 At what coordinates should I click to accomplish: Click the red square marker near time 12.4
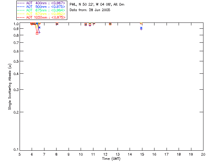click(x=110, y=24)
